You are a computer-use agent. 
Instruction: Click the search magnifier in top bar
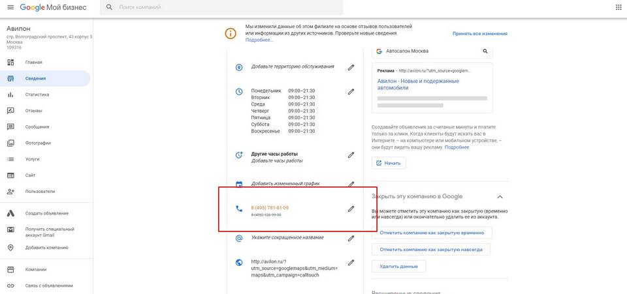[x=109, y=8]
